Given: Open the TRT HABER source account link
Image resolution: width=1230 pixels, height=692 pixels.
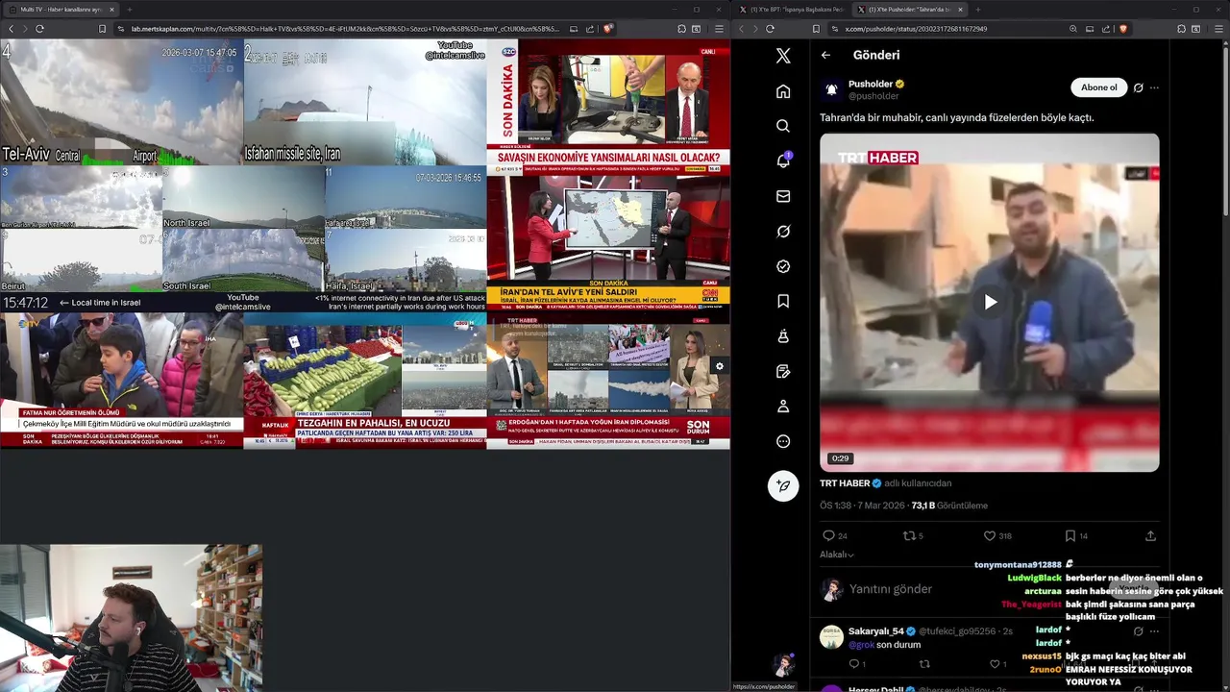Looking at the screenshot, I should tap(845, 483).
